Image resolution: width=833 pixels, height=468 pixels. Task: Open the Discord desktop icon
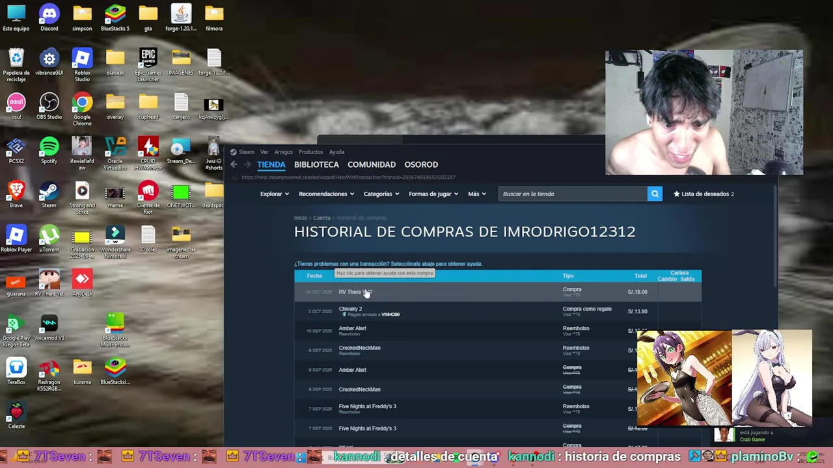(49, 18)
